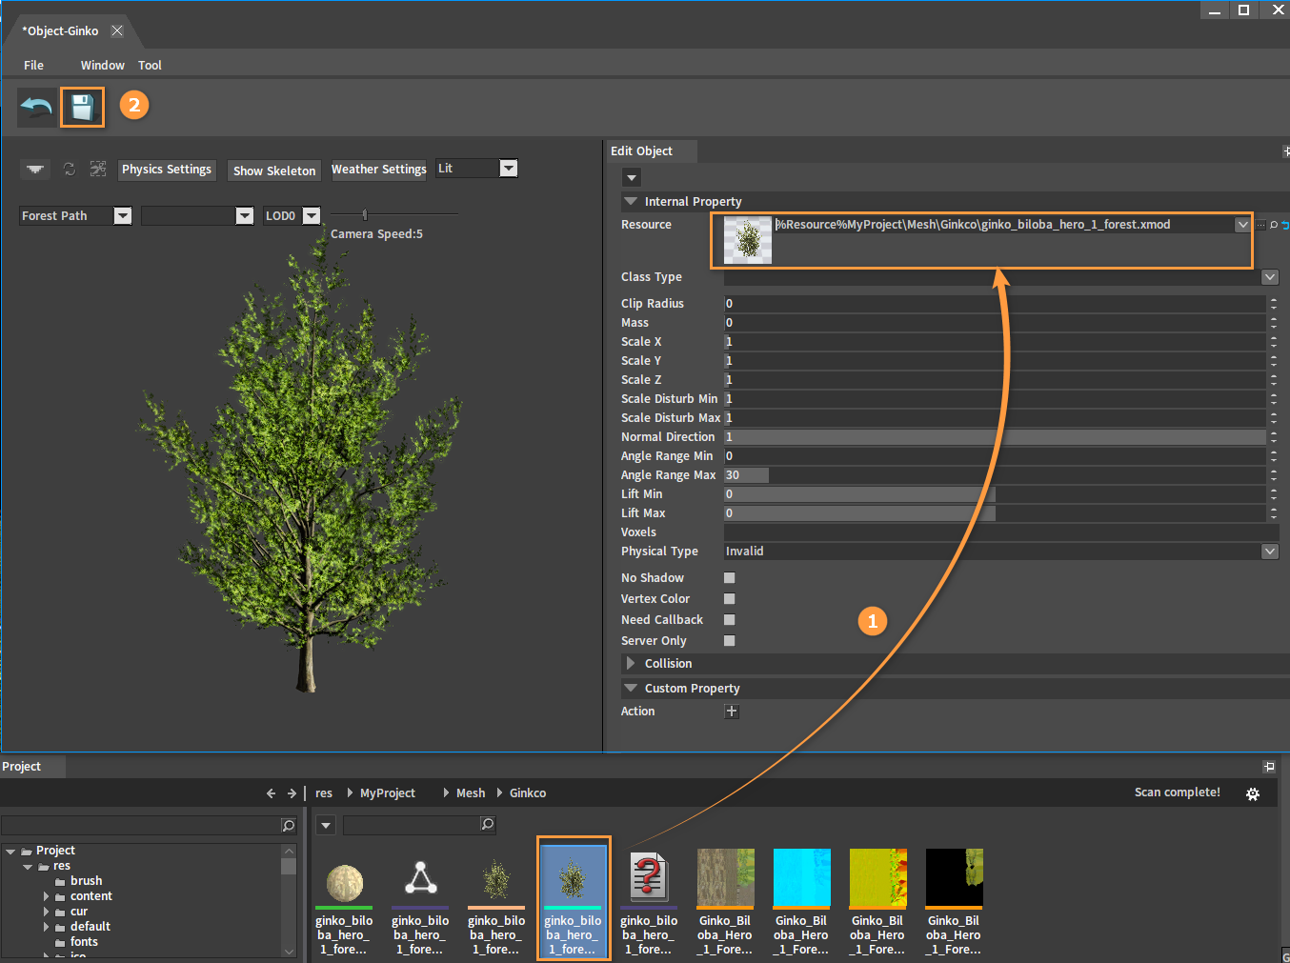Adjust the Camera Speed slider handle
The image size is (1290, 963).
point(365,215)
